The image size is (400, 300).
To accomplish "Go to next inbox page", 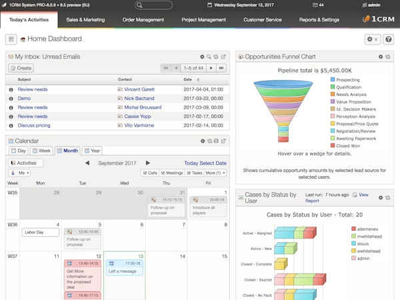I will click(x=211, y=68).
